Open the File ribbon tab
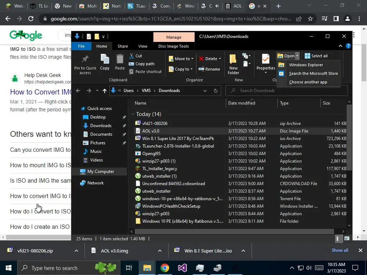Image resolution: width=367 pixels, height=275 pixels. coord(81,46)
